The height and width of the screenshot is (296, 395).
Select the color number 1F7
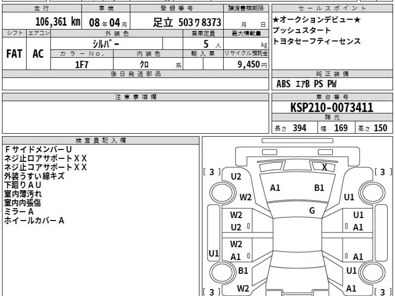tap(82, 64)
